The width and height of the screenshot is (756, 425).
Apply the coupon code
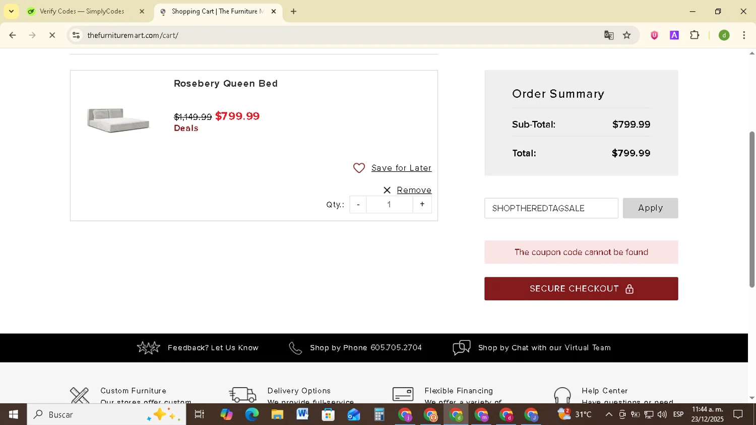tap(650, 208)
